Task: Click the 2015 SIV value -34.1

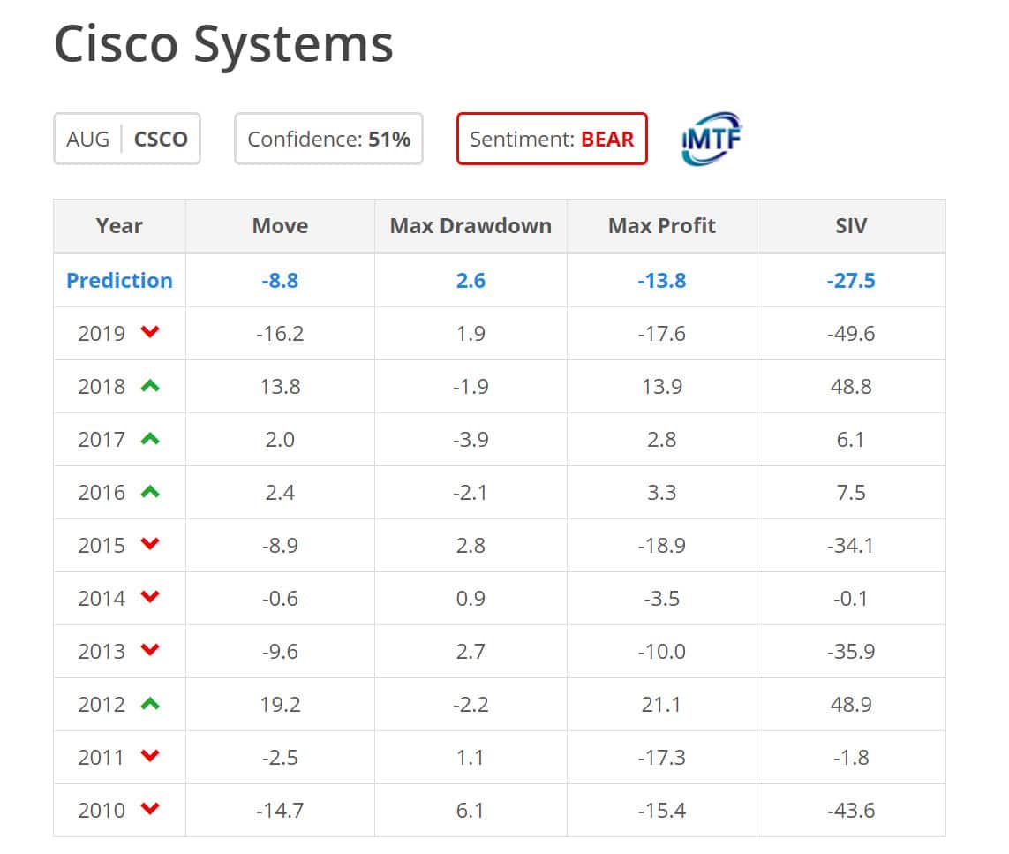Action: pyautogui.click(x=851, y=545)
